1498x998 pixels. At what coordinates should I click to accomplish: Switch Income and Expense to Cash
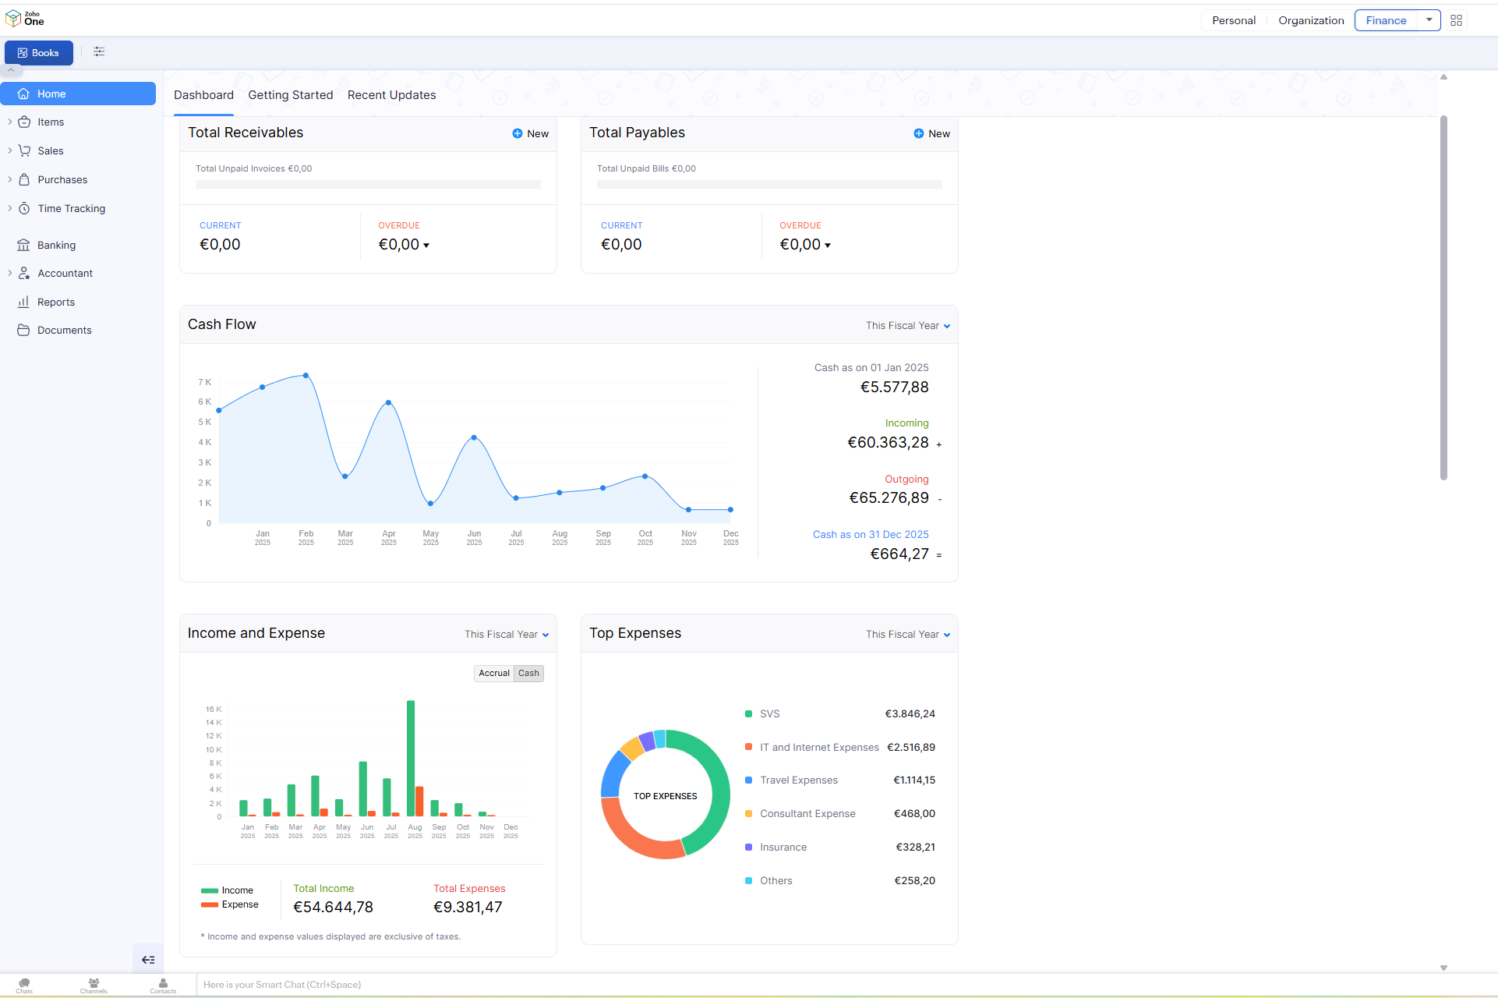pyautogui.click(x=528, y=673)
